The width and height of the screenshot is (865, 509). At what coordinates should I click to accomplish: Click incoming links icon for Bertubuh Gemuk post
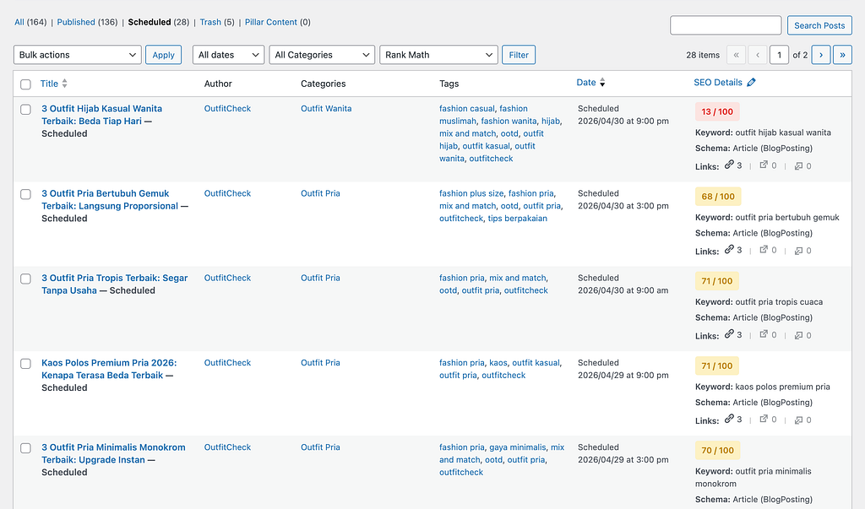798,251
